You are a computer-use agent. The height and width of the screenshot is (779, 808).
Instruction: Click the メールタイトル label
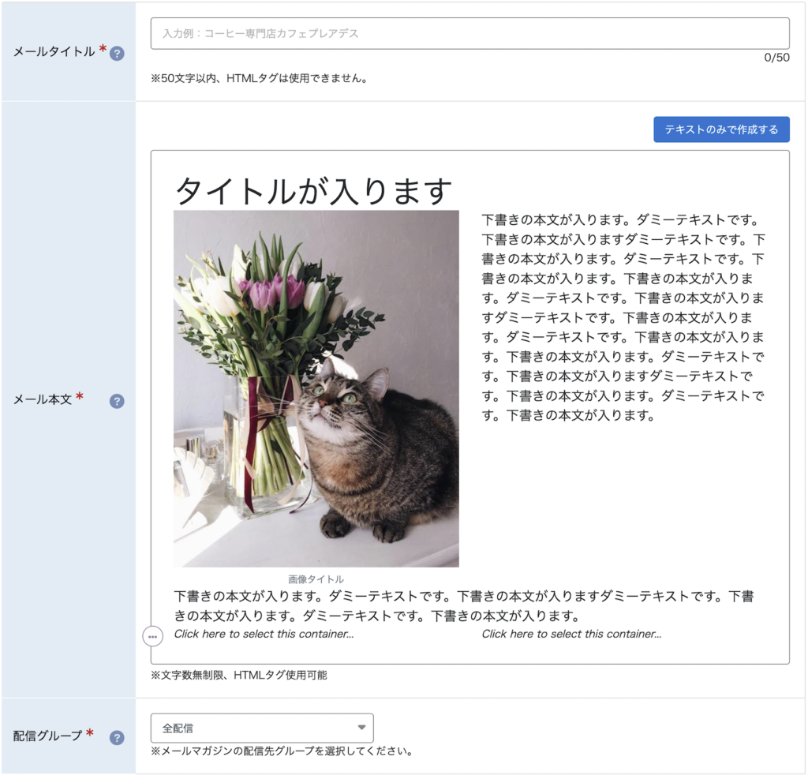54,51
